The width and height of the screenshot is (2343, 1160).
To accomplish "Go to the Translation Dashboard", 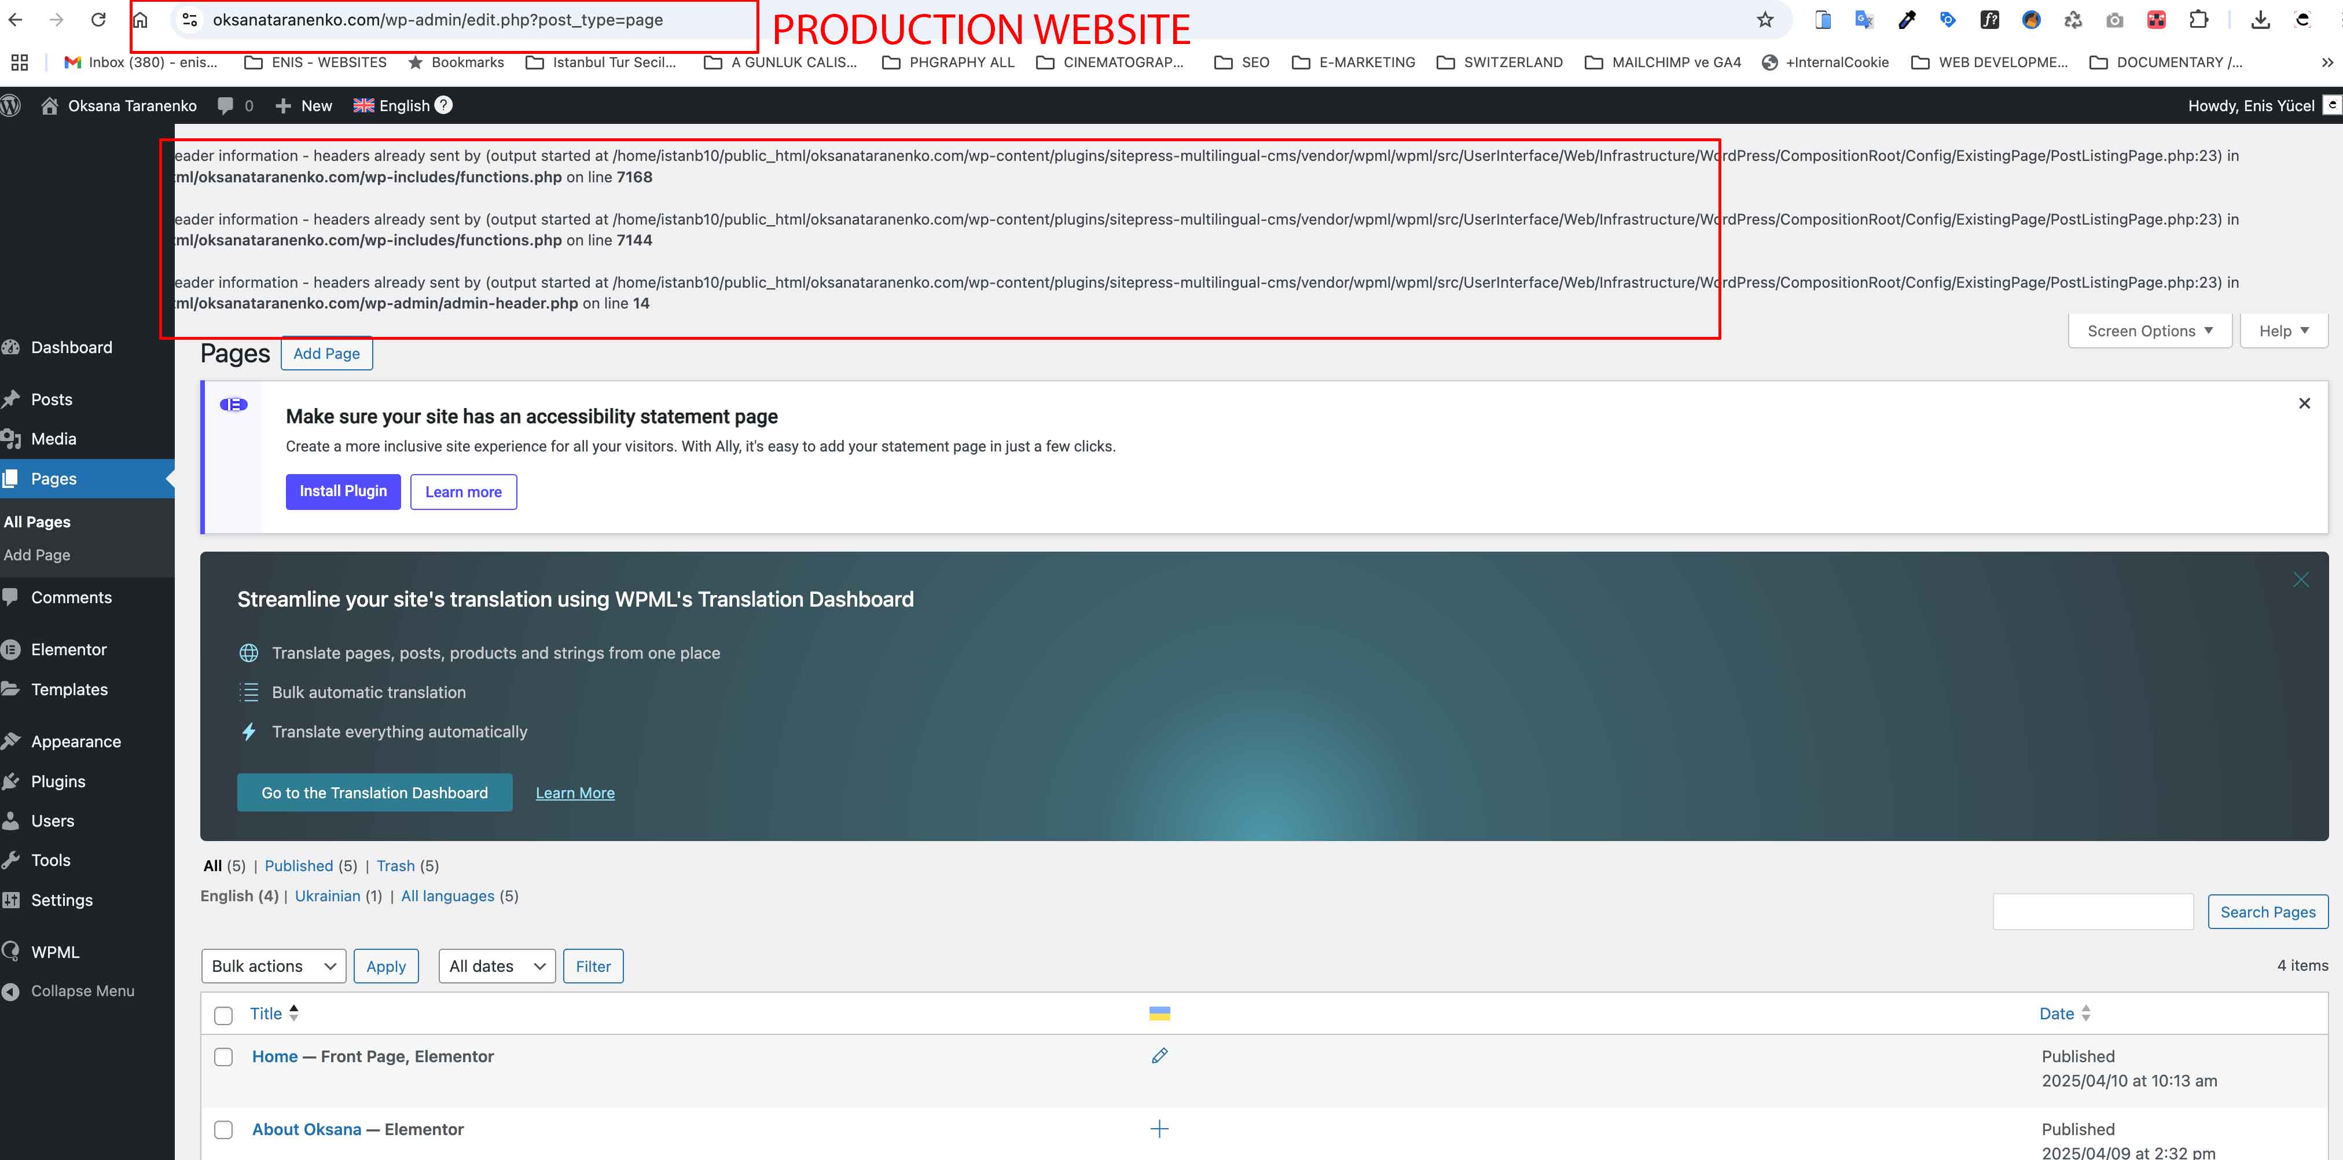I will tap(374, 792).
